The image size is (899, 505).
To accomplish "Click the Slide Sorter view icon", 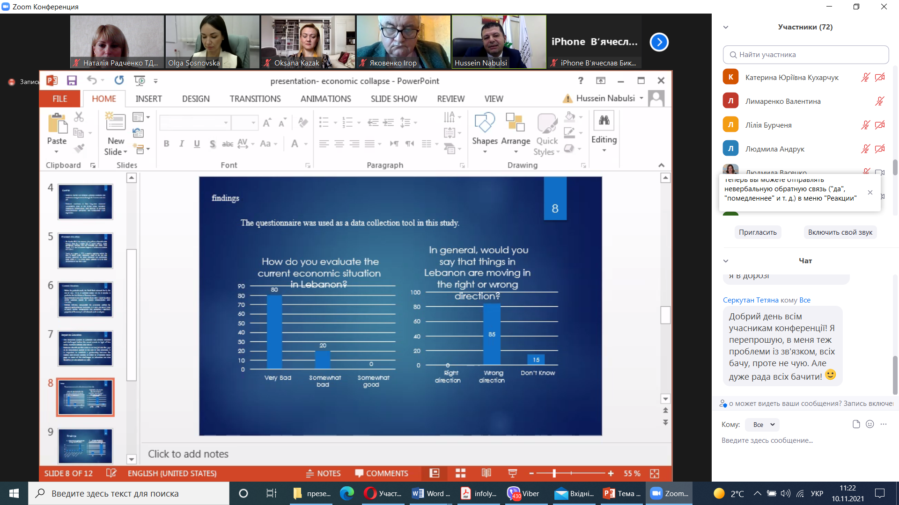I will coord(460,473).
